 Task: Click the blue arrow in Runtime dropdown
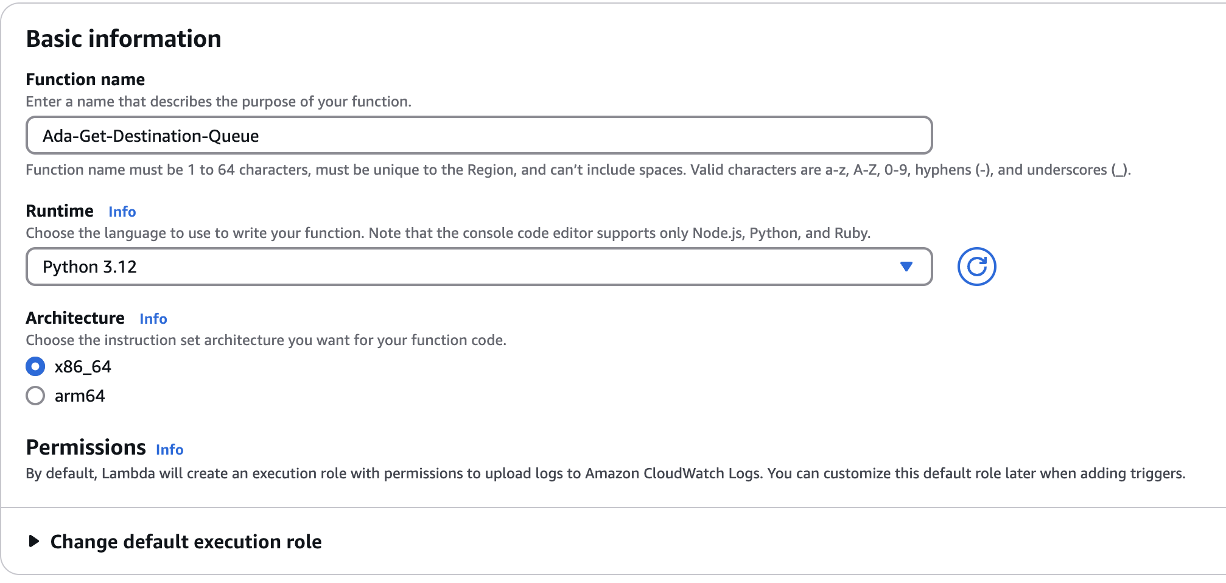[906, 267]
